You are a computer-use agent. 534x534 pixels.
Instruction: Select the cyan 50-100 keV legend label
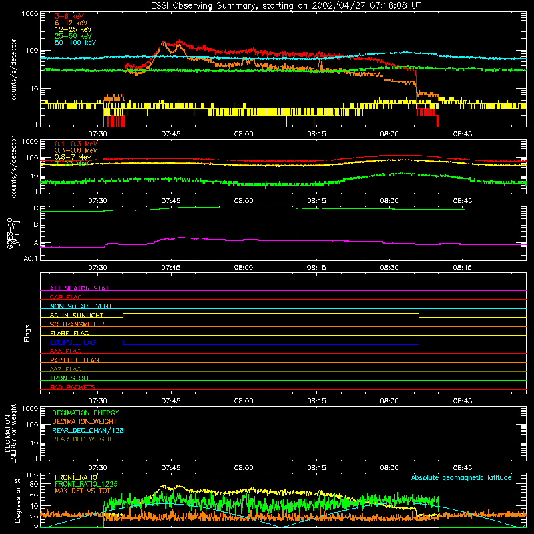coord(75,43)
